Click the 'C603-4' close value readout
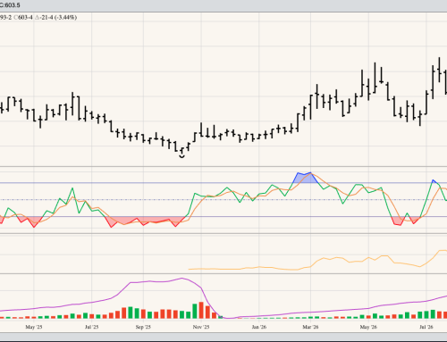Screen dimensions: 447x342 coord(23,18)
